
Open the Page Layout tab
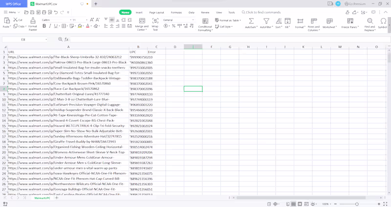pos(156,13)
